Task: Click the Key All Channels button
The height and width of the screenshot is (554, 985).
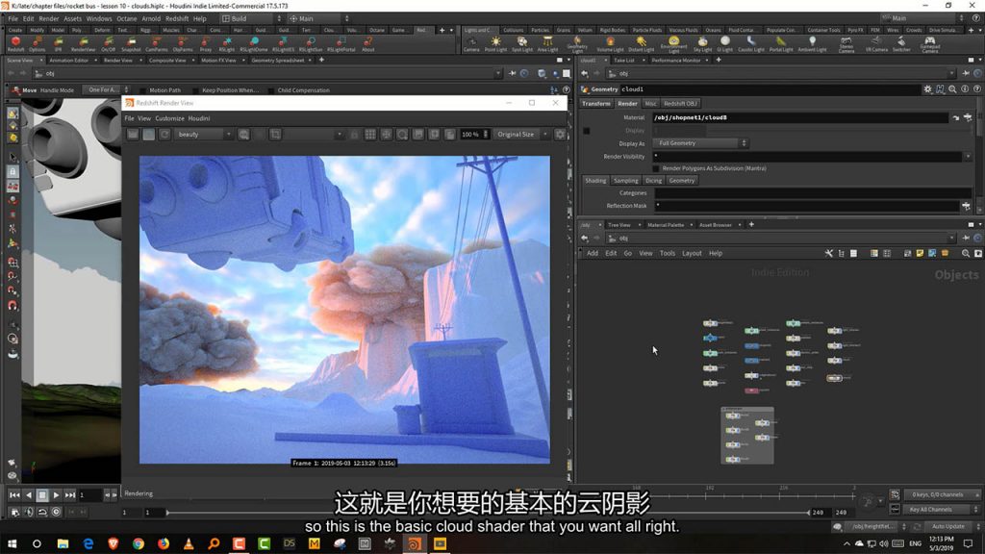Action: coord(930,509)
